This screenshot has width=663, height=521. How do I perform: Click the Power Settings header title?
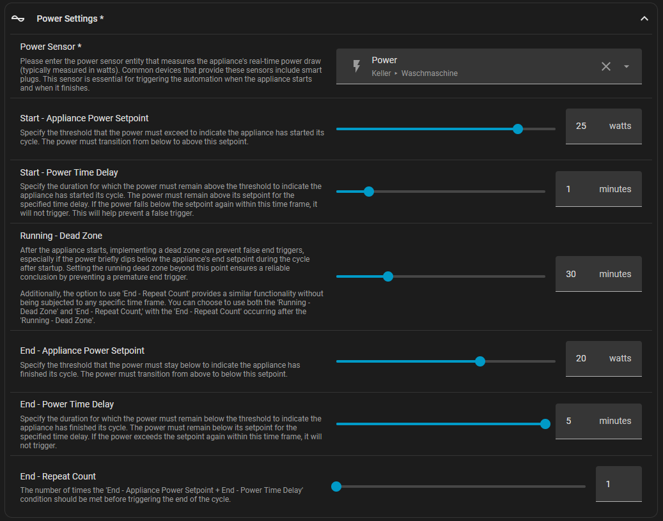pos(70,19)
